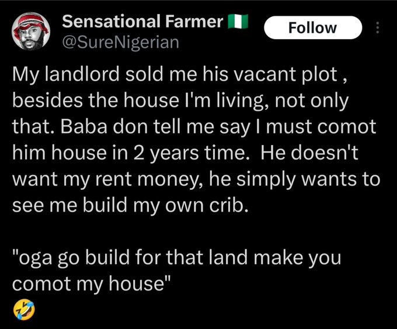
Task: Click the rolling-on-floor laughing emoji
Action: click(x=24, y=310)
